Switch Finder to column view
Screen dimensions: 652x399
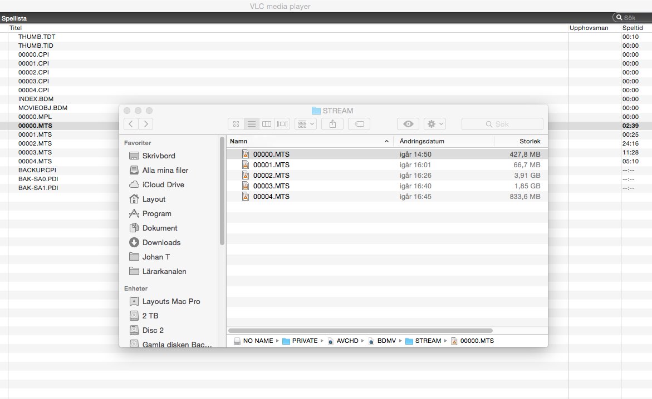click(267, 124)
